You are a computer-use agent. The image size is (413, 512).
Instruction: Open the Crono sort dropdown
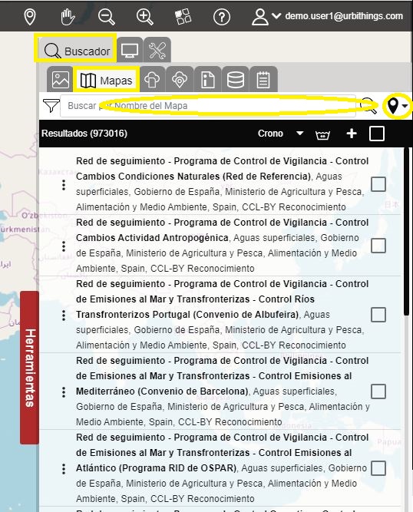(x=280, y=134)
